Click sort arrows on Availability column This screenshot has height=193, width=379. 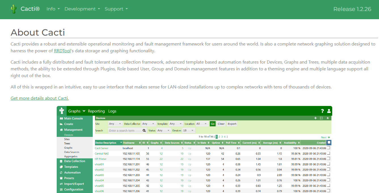point(299,143)
